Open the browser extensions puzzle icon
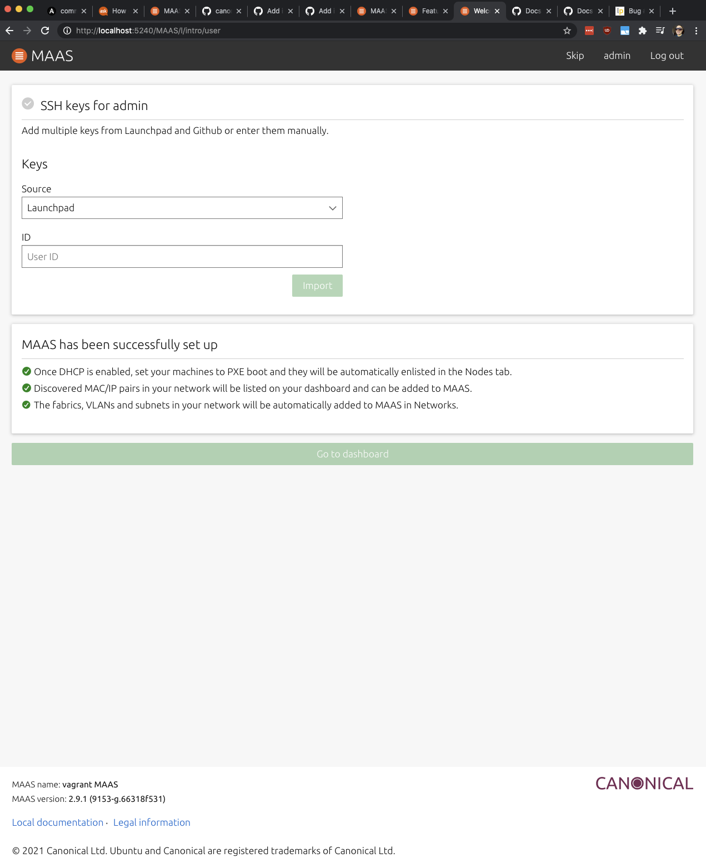 click(642, 31)
